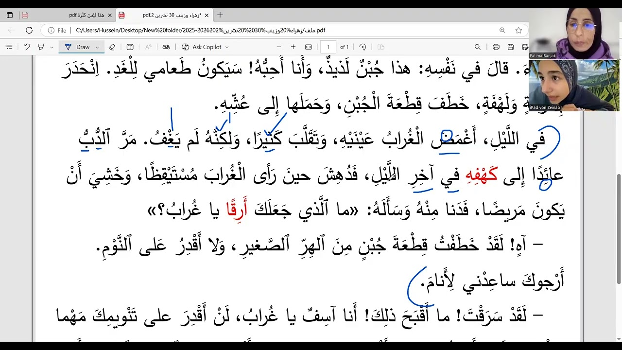Click the vertical scrollbar thumb

619,228
